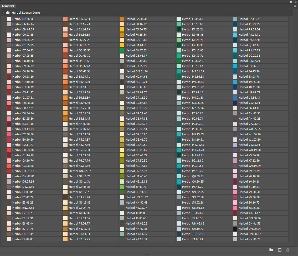Collapse the panel with the double-arrow icon
298x256 pixels.
(291, 2)
